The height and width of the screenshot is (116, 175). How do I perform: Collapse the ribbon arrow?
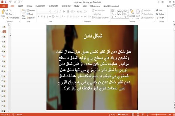pyautogui.click(x=174, y=22)
